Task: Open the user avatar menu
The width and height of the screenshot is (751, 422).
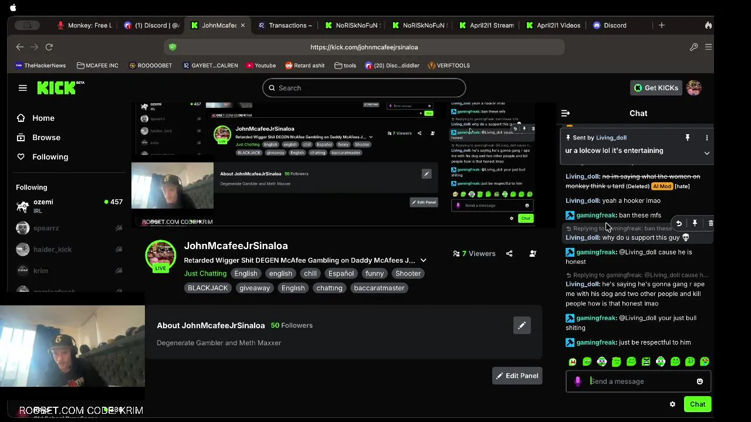Action: [x=694, y=88]
